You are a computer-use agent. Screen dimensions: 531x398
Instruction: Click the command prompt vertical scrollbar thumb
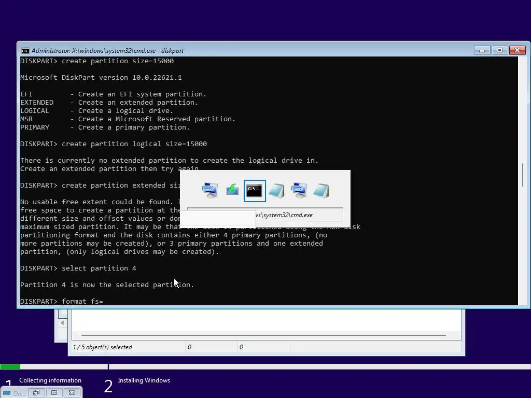coord(523,175)
